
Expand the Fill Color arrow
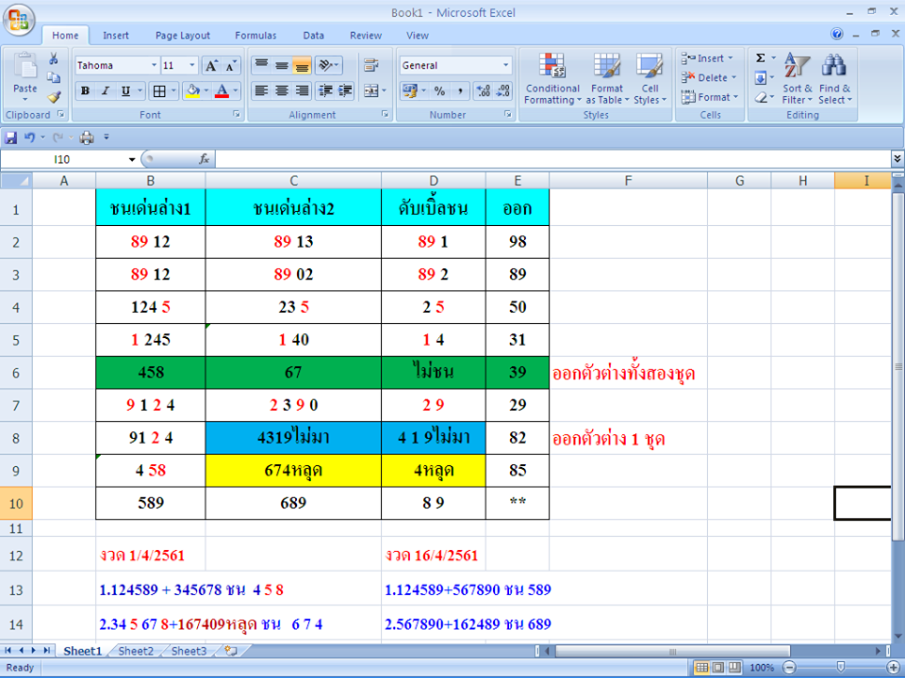click(x=206, y=90)
